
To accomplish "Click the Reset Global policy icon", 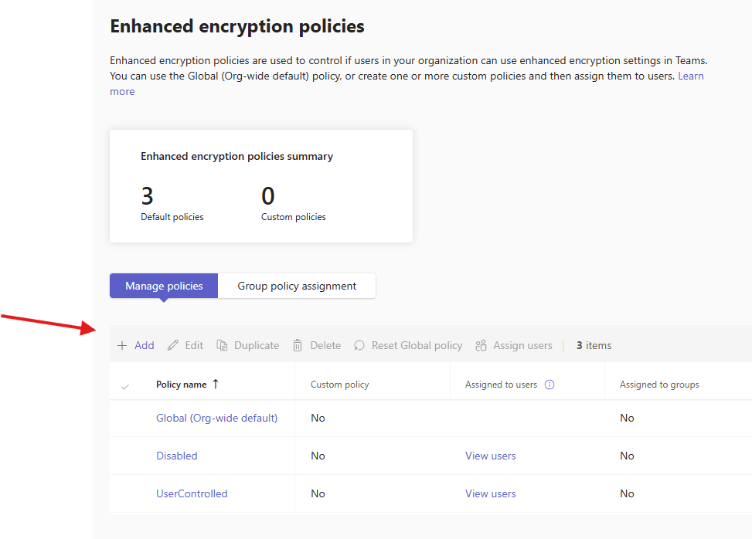I will point(359,346).
